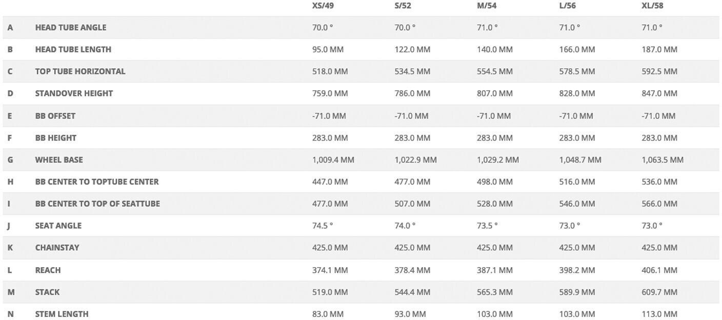722x320 pixels.
Task: Click the CHAINSTAY row label
Action: [57, 248]
